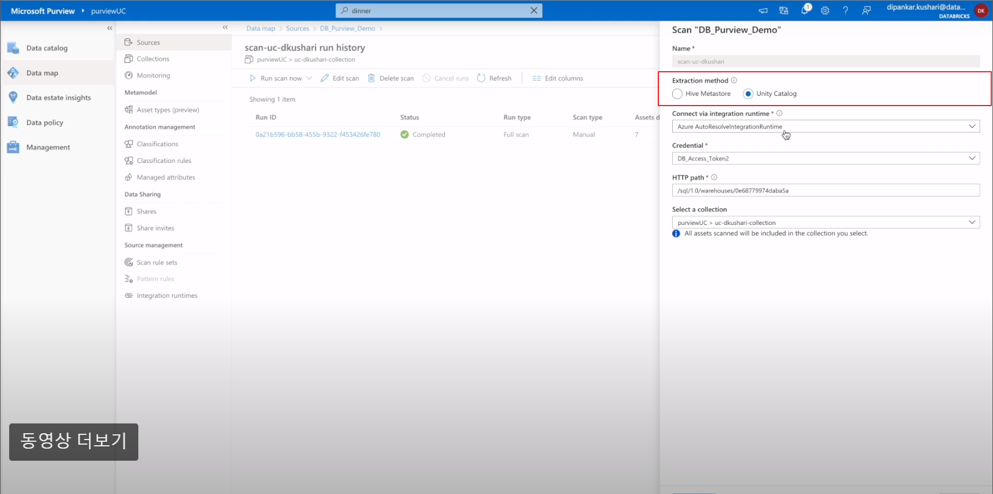Click the HTTP path input field
Screen dimensions: 993x494
coord(825,190)
